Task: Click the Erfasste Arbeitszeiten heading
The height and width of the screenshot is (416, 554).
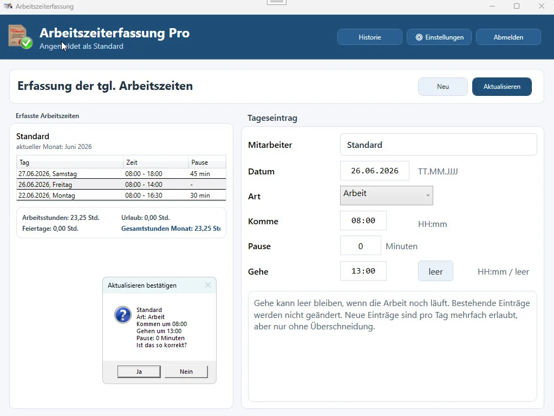Action: (x=47, y=115)
